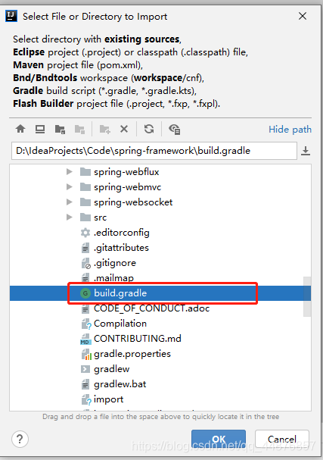
Task: Select the build.gradle row
Action: (x=160, y=293)
